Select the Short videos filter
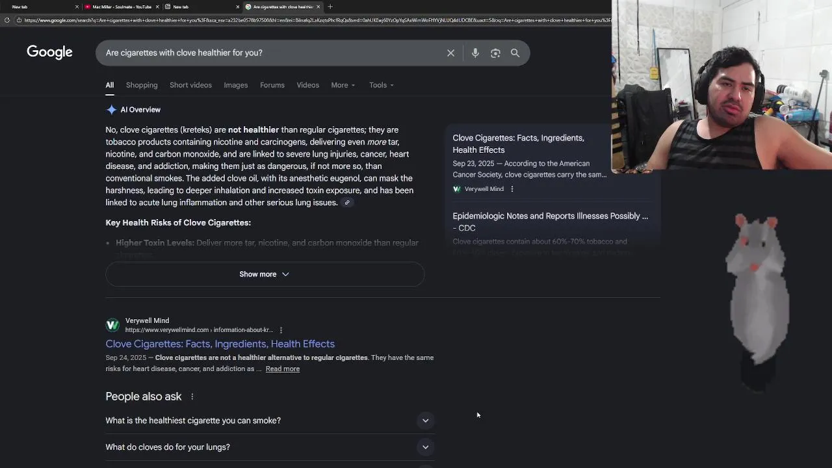 coord(190,85)
